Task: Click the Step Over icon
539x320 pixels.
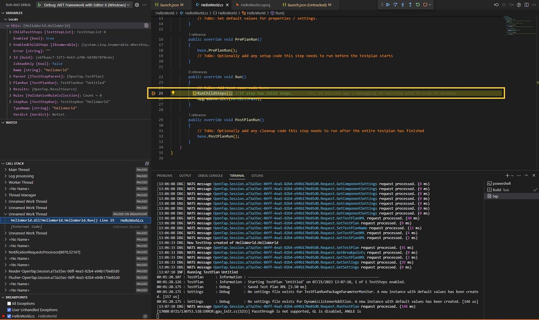Action: pyautogui.click(x=395, y=5)
